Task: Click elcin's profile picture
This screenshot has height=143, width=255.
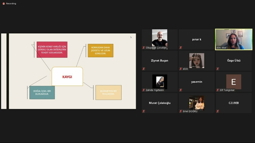Action: pos(197,60)
